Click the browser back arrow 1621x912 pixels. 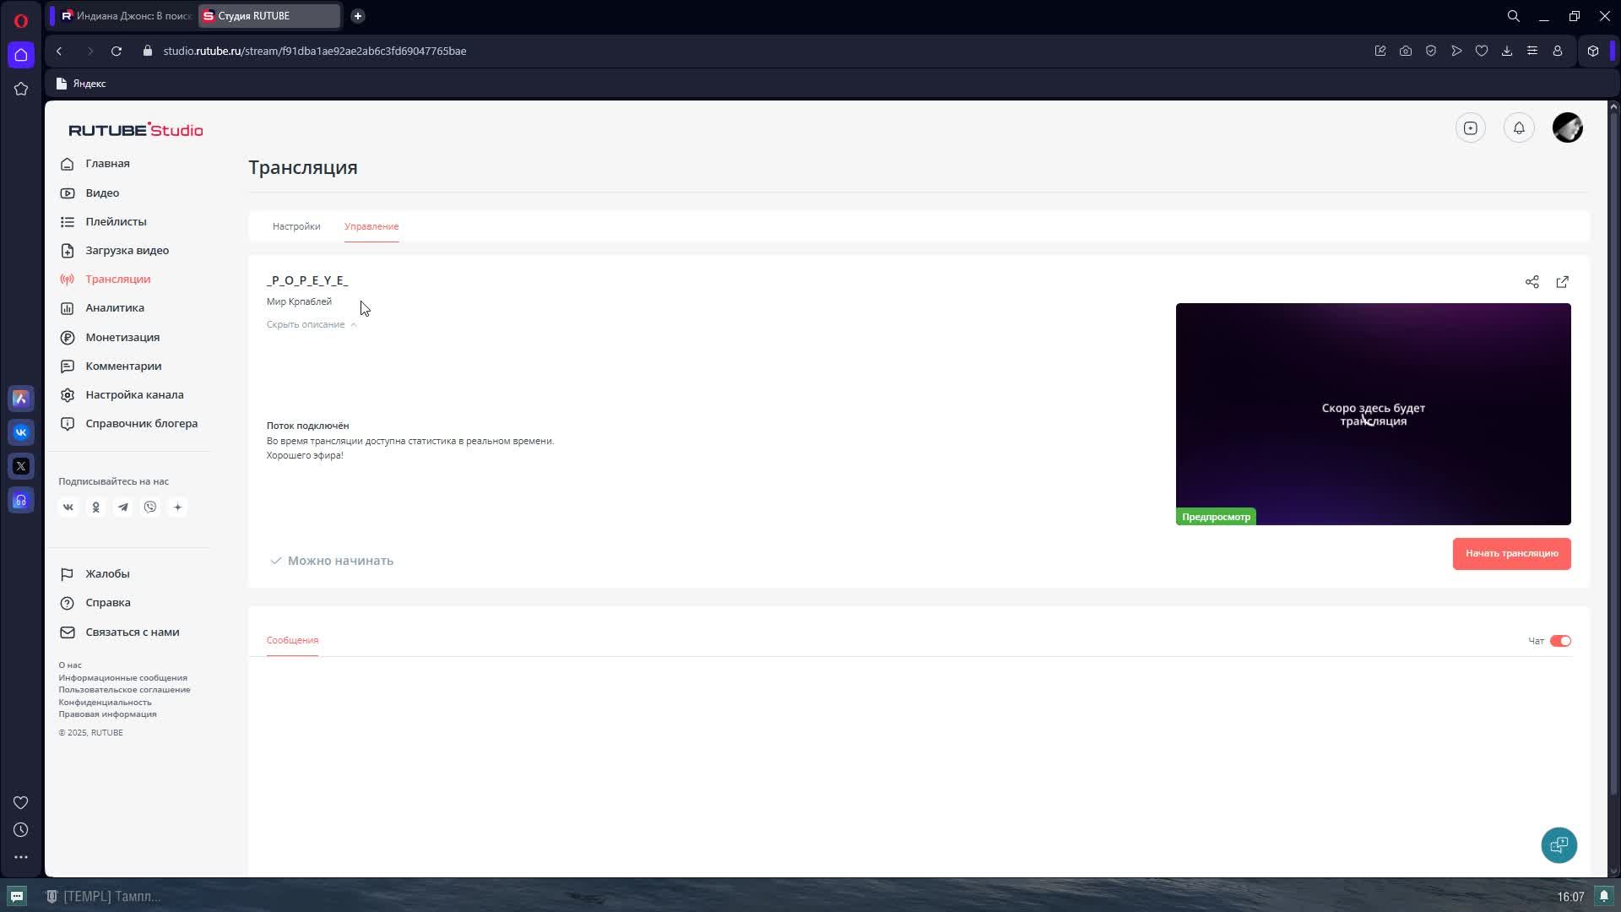pos(59,52)
